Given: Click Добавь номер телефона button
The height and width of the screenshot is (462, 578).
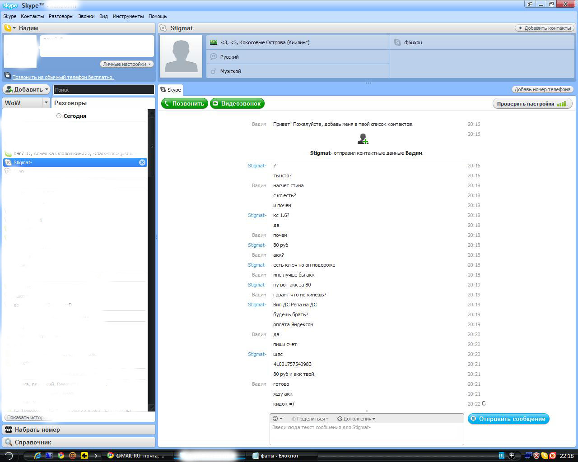Looking at the screenshot, I should [542, 89].
